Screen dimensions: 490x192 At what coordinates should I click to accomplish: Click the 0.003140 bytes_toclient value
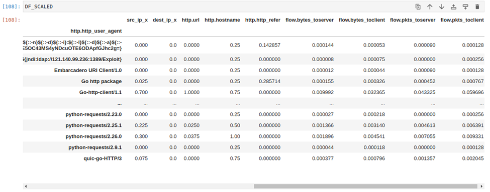pos(374,125)
